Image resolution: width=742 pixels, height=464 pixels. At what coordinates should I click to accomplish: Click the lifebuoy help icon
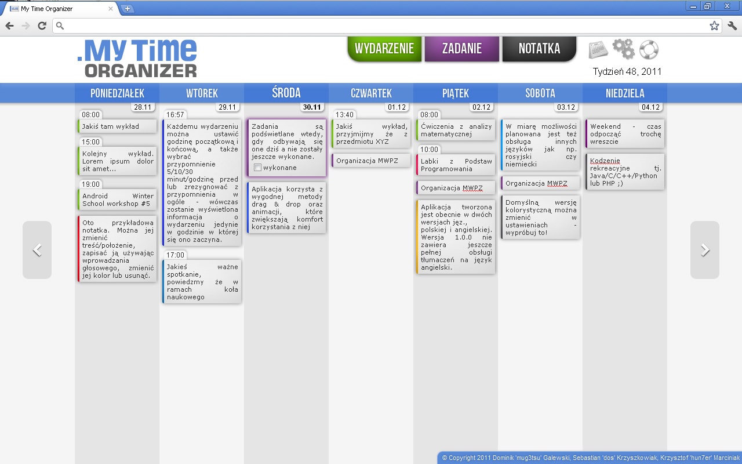(649, 50)
